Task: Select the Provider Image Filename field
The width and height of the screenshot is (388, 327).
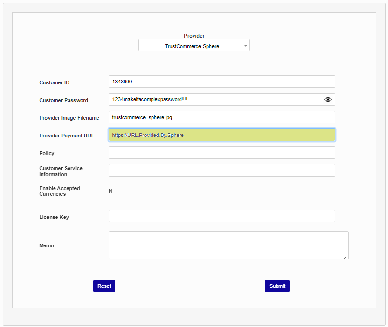Action: point(222,117)
